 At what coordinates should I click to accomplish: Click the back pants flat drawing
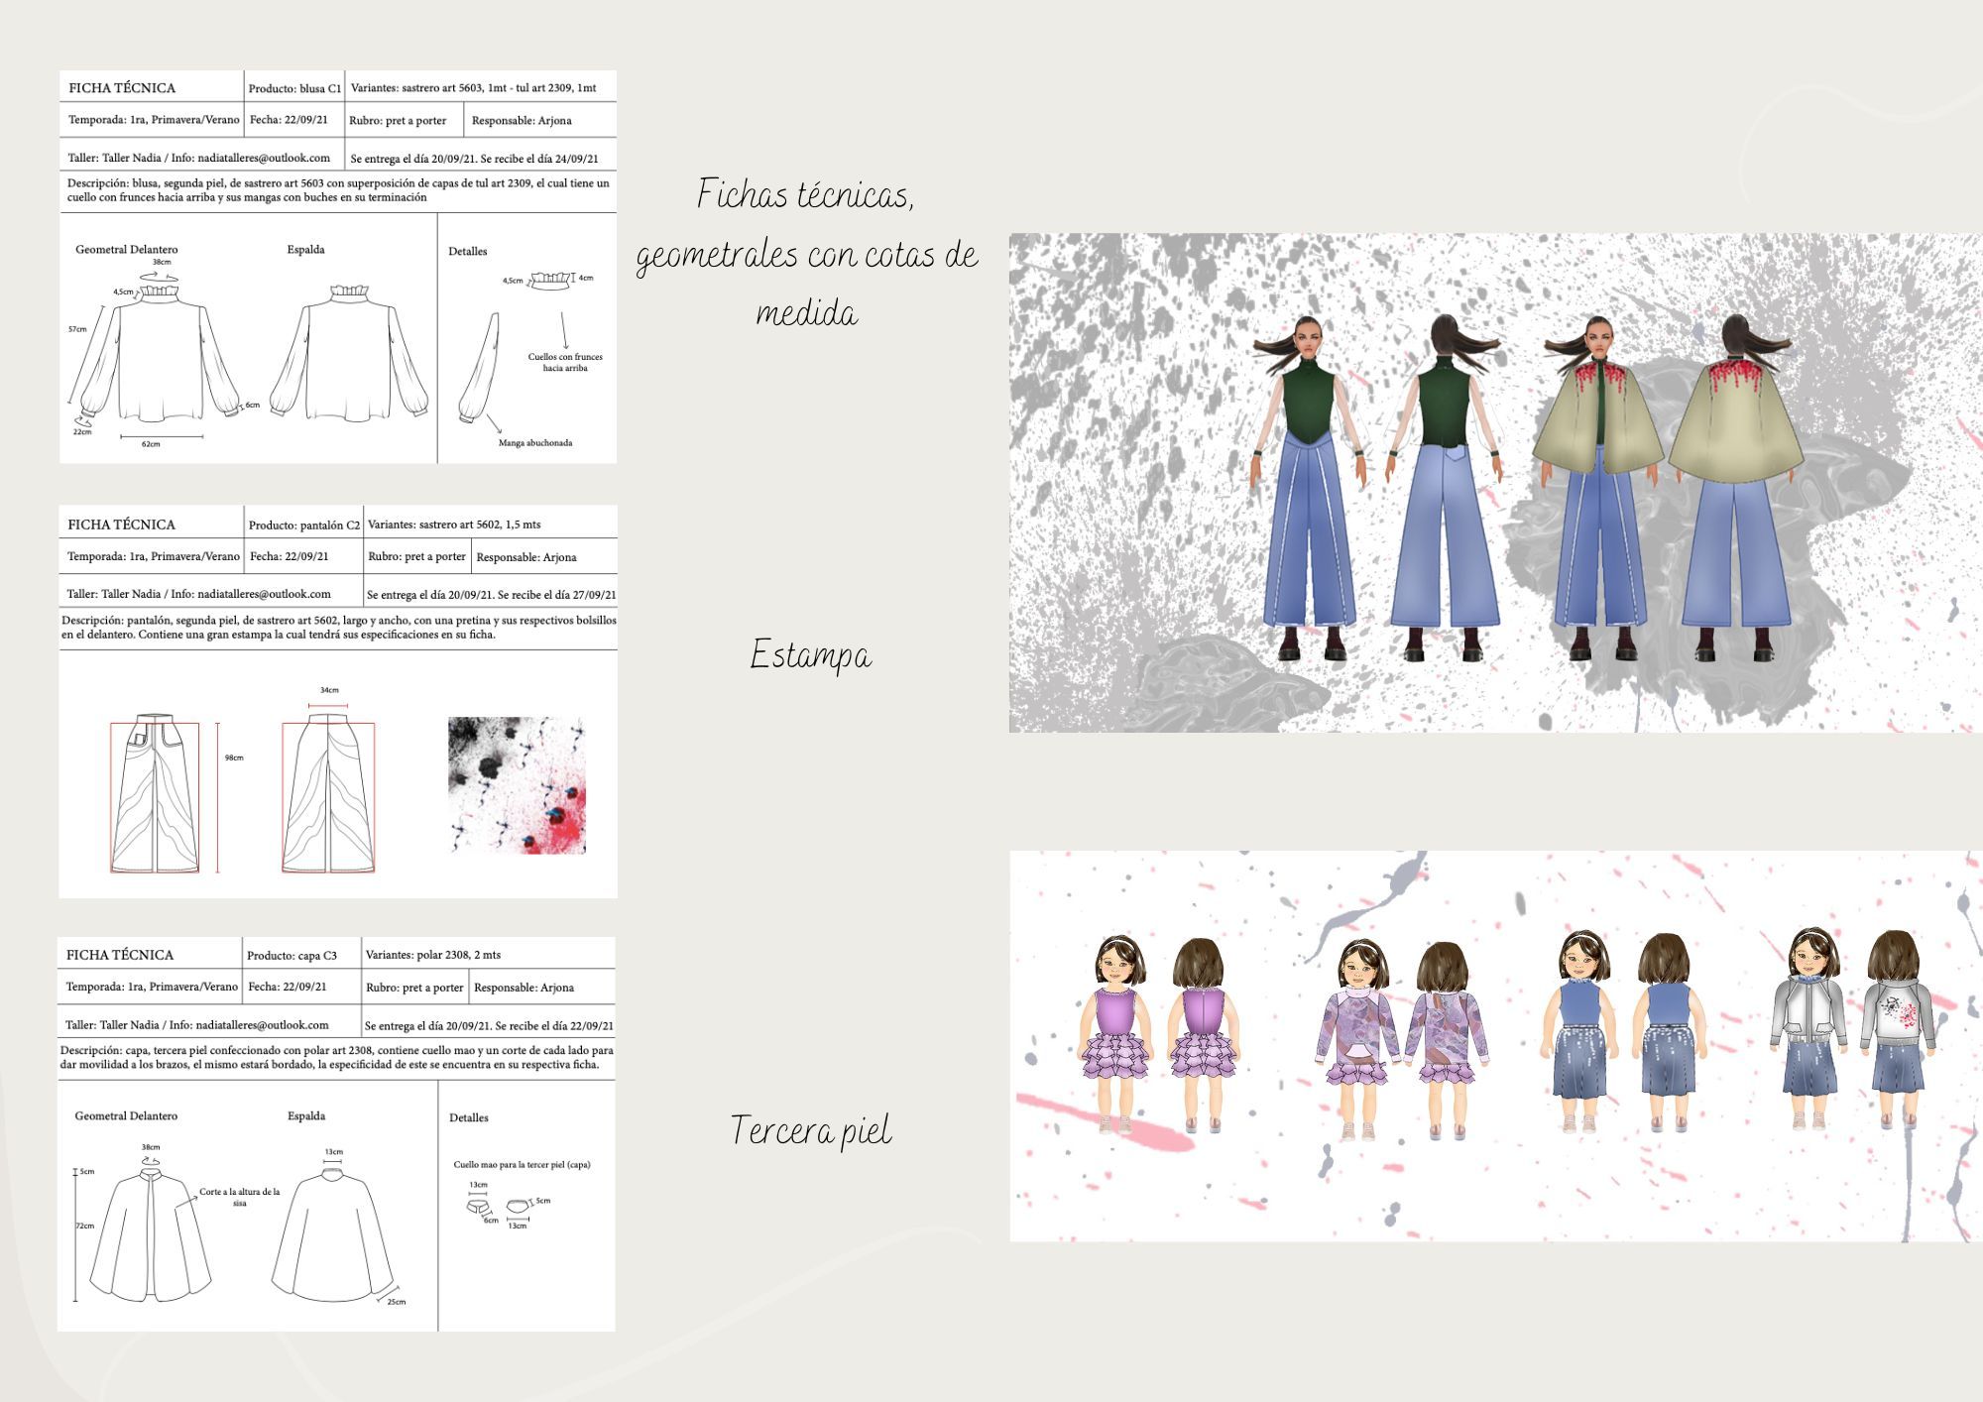tap(328, 793)
